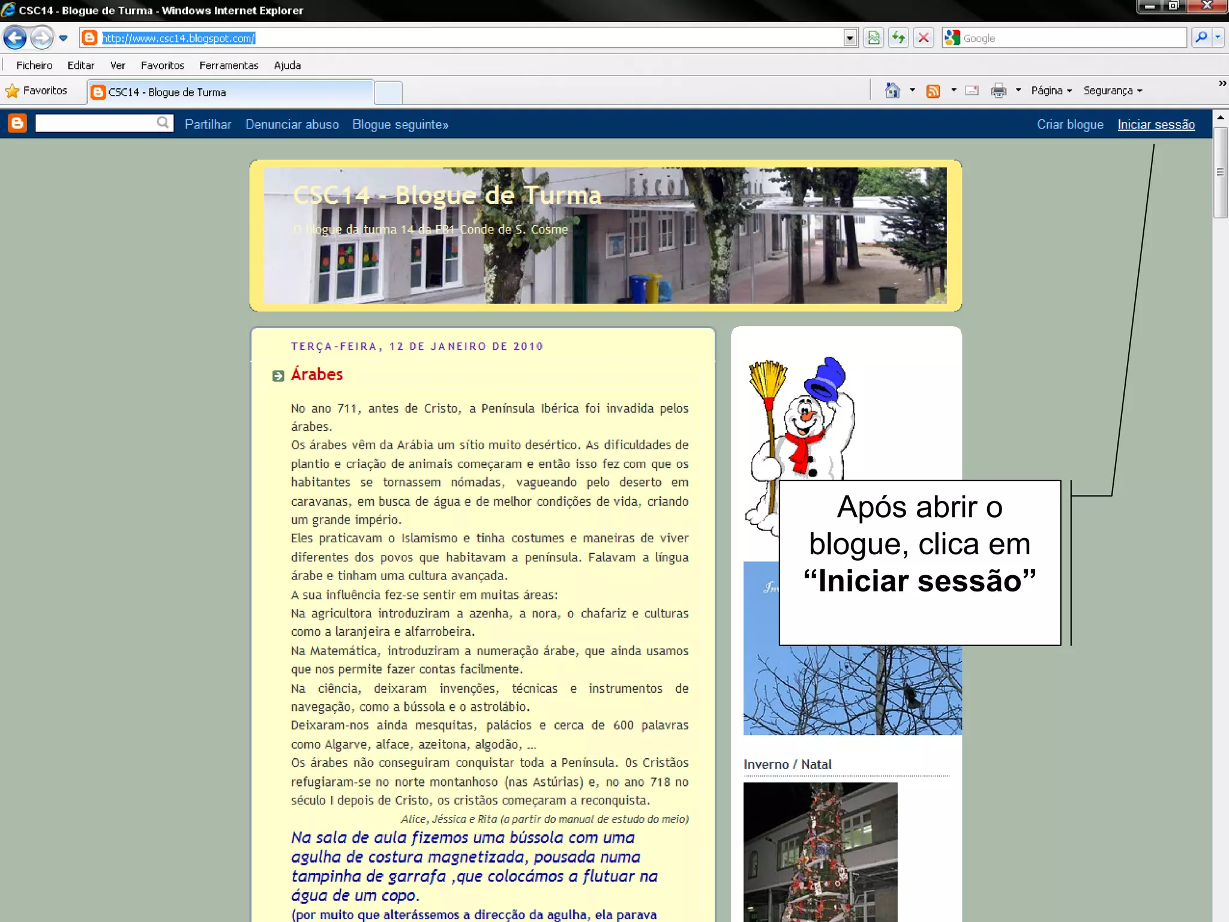Screen dimensions: 1229x922
Task: Click the search magnifier next to Google box
Action: [x=1201, y=38]
